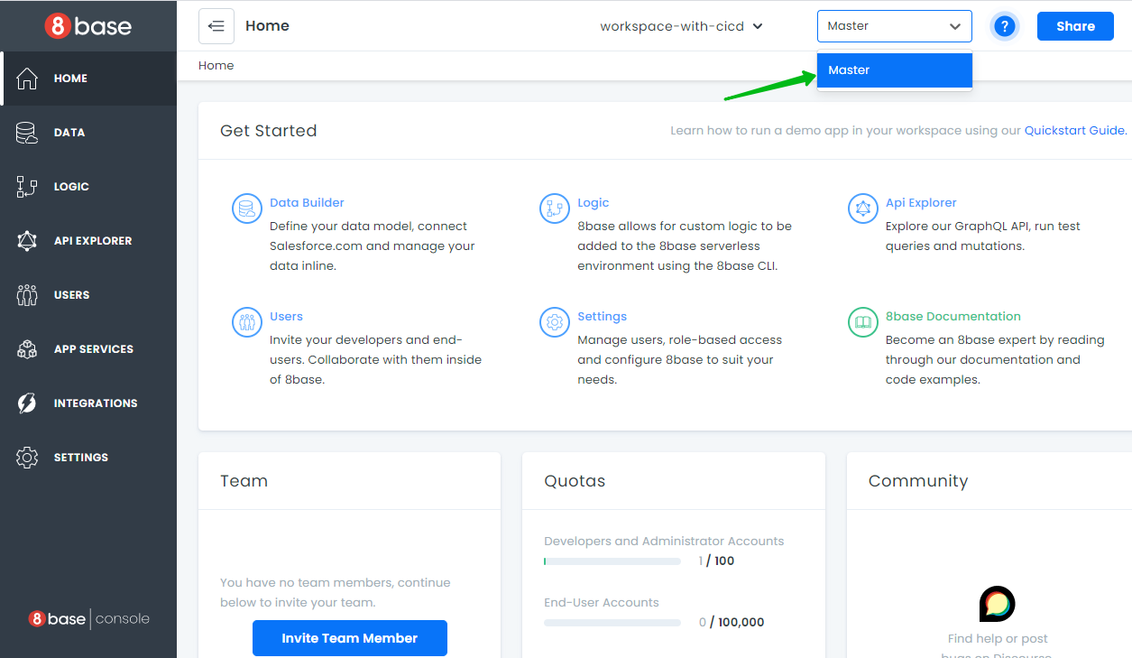Click the blue help question mark icon
This screenshot has height=658, width=1132.
(1004, 26)
